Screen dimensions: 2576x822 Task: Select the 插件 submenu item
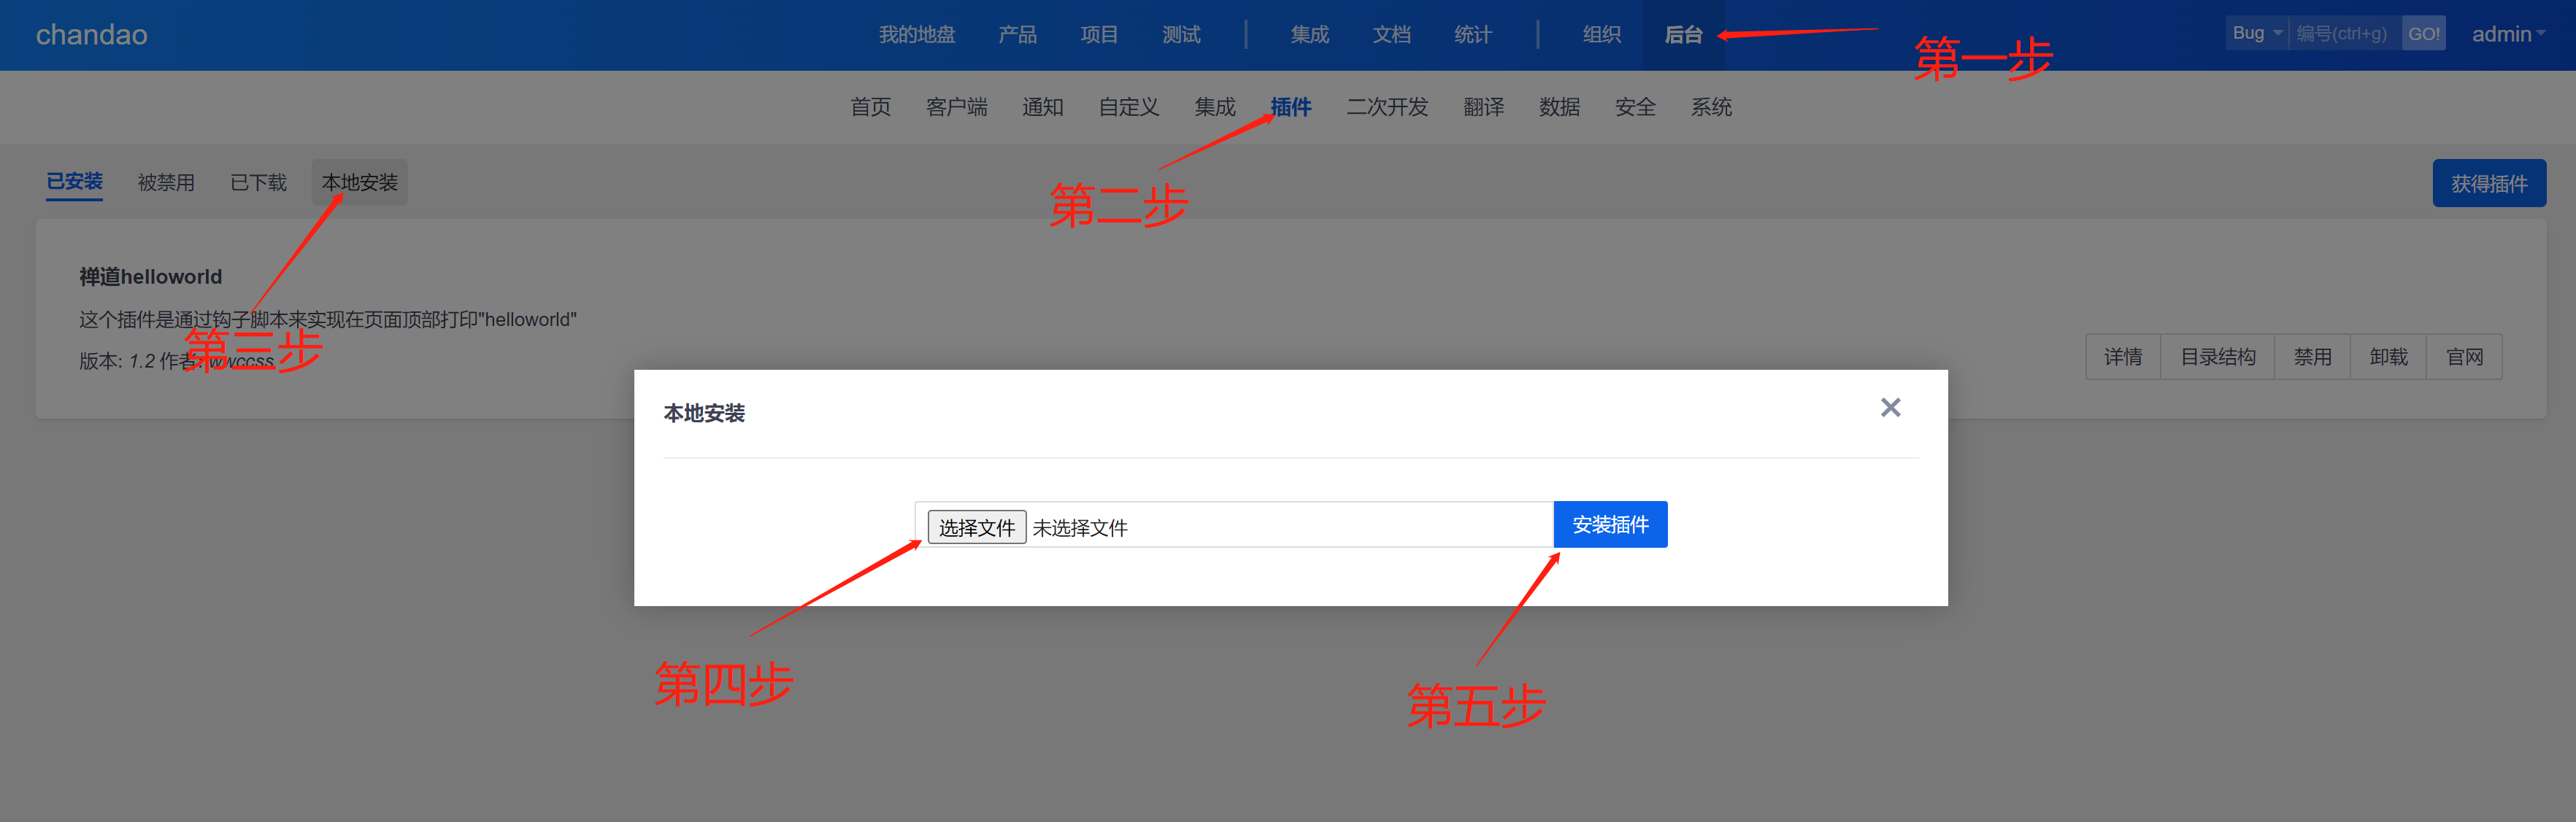pos(1290,107)
